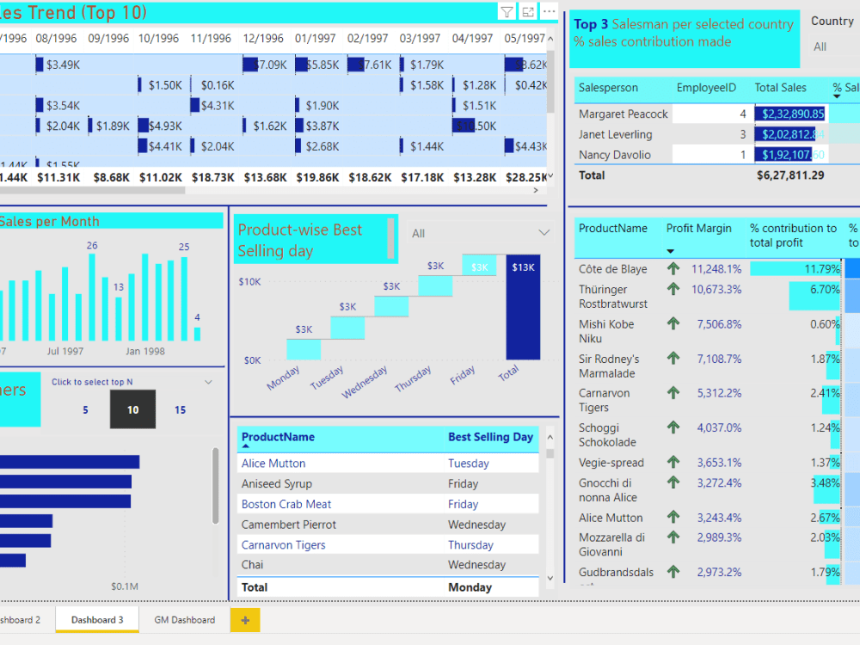Select Mozzarella di Giovanni product

click(611, 544)
